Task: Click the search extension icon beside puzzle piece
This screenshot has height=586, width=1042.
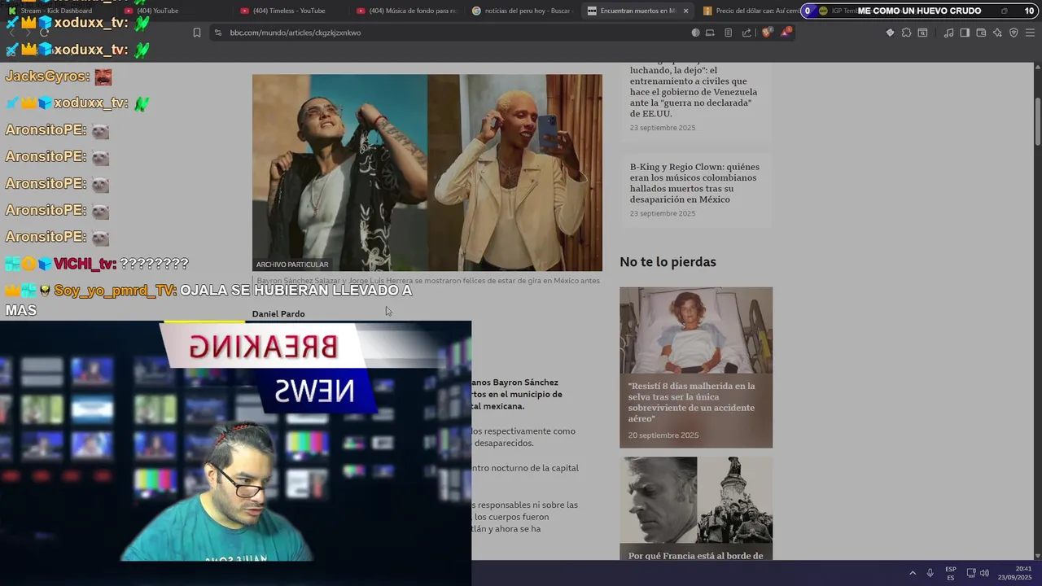Action: coord(922,33)
